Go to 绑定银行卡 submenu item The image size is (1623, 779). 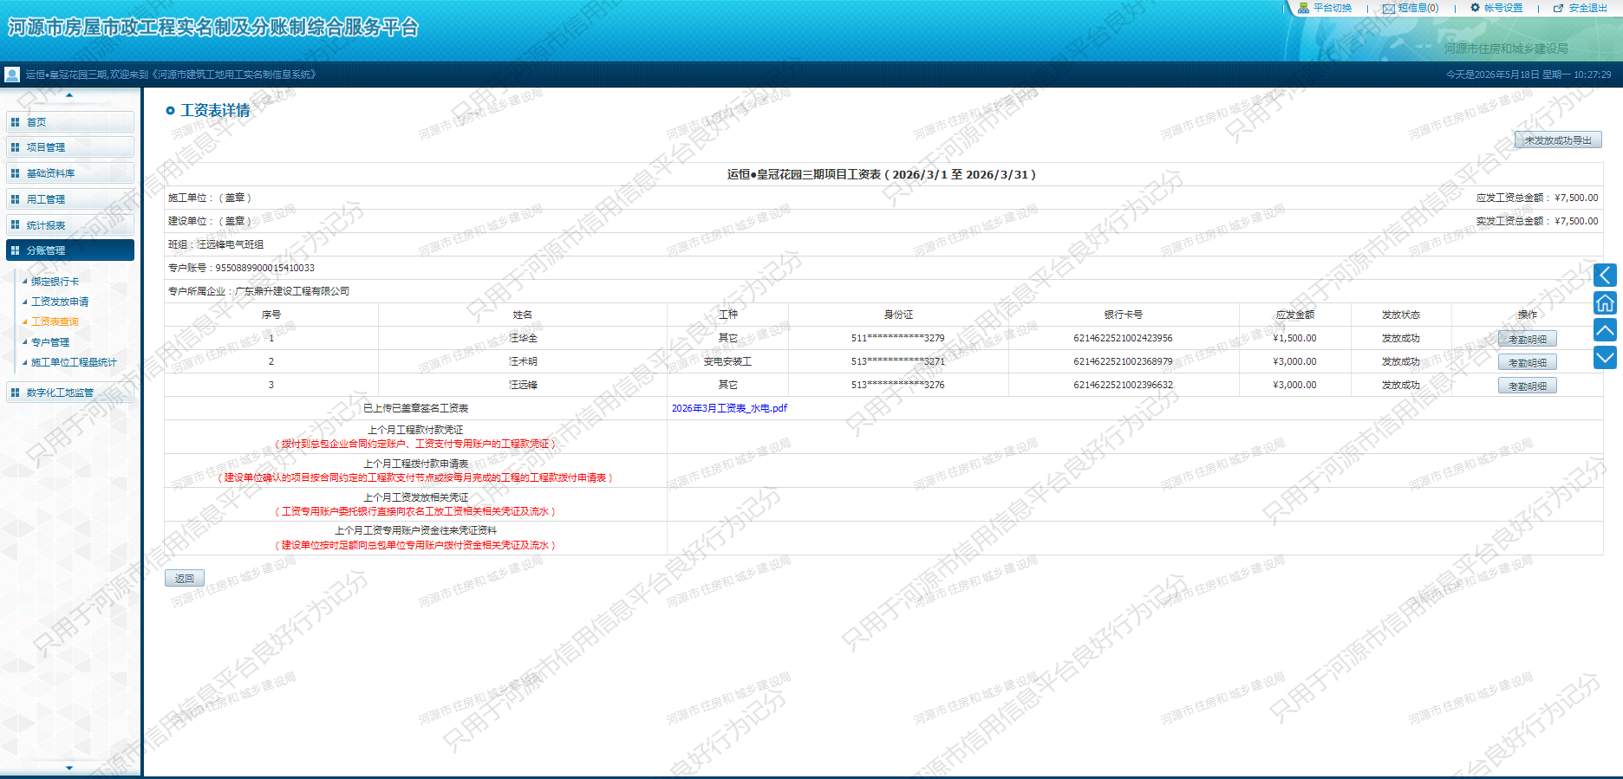tap(55, 282)
